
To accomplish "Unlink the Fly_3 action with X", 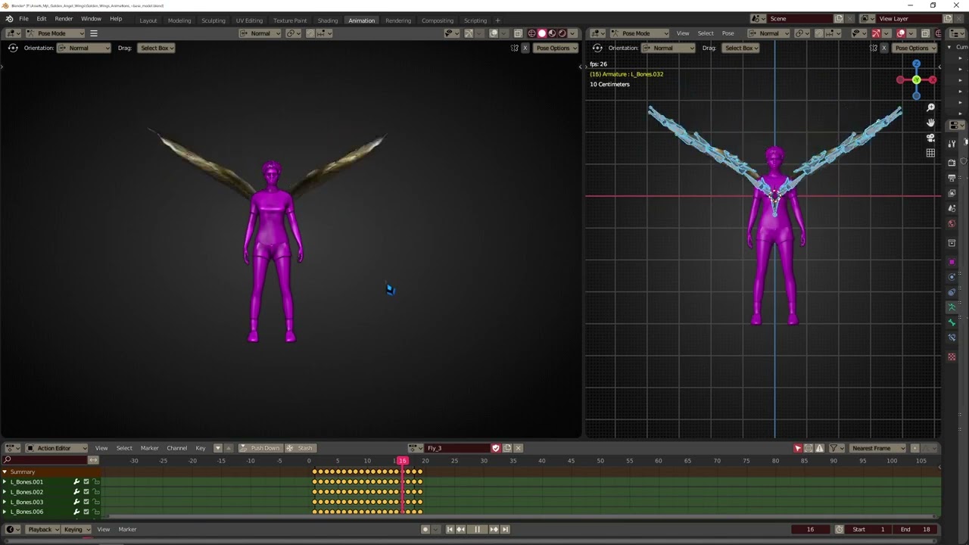I will pyautogui.click(x=519, y=448).
